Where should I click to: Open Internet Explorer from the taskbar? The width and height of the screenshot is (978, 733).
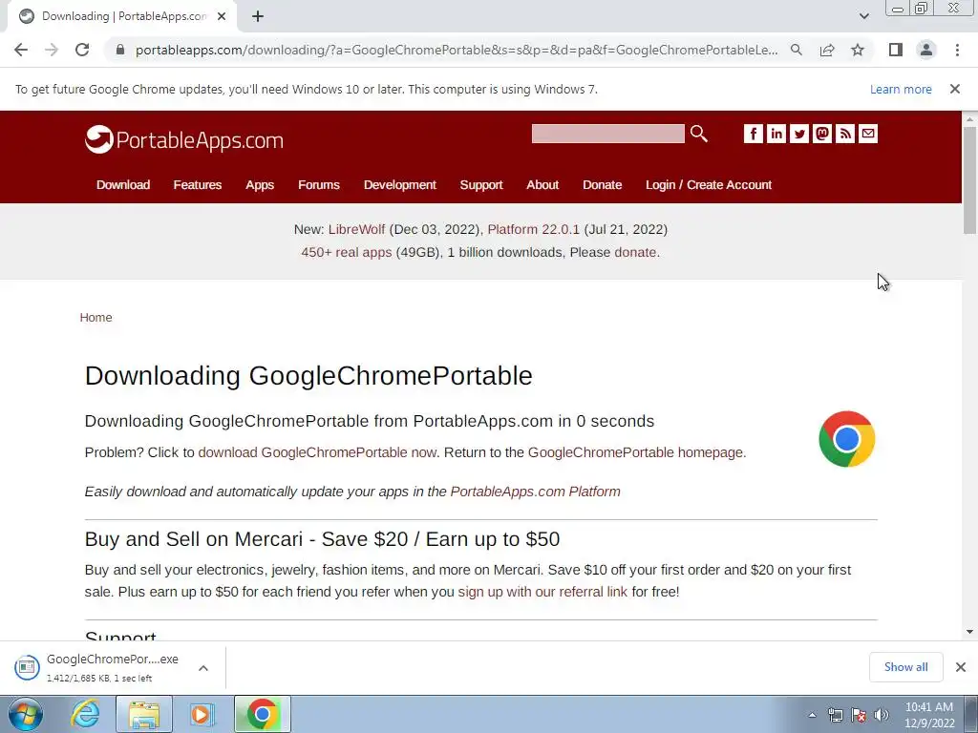(x=85, y=714)
